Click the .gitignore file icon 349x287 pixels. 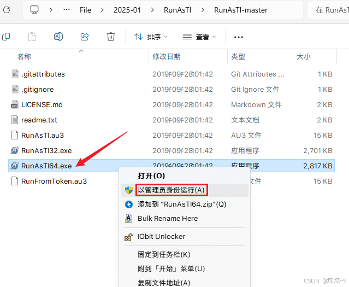point(15,89)
